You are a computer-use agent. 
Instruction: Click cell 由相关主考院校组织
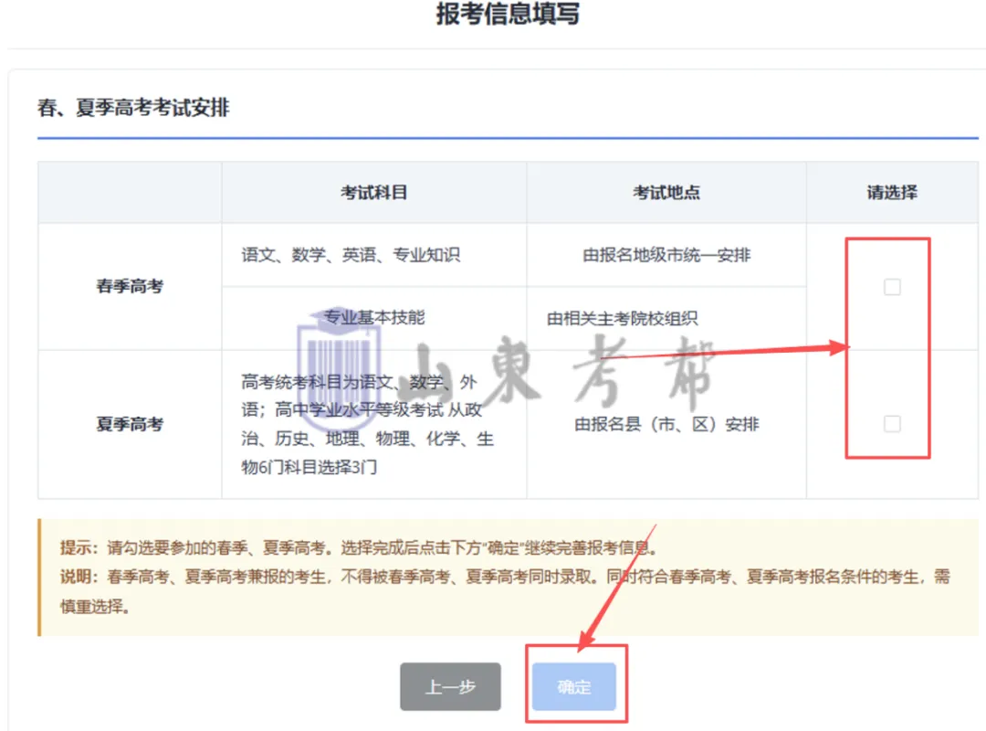666,319
